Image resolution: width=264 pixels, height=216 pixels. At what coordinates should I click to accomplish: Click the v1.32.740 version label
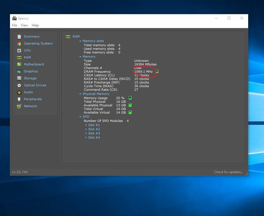tap(20, 172)
